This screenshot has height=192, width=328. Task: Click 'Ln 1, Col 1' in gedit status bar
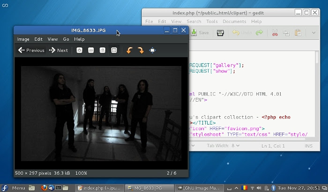coord(273,146)
